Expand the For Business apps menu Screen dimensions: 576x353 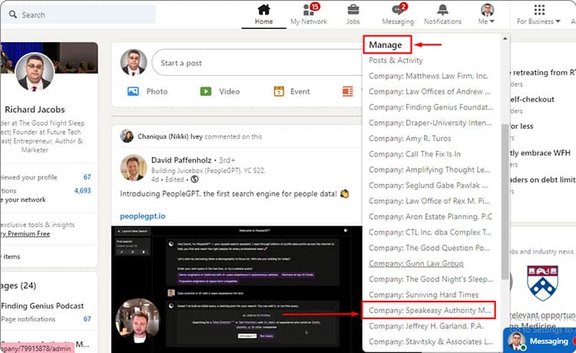(x=538, y=14)
